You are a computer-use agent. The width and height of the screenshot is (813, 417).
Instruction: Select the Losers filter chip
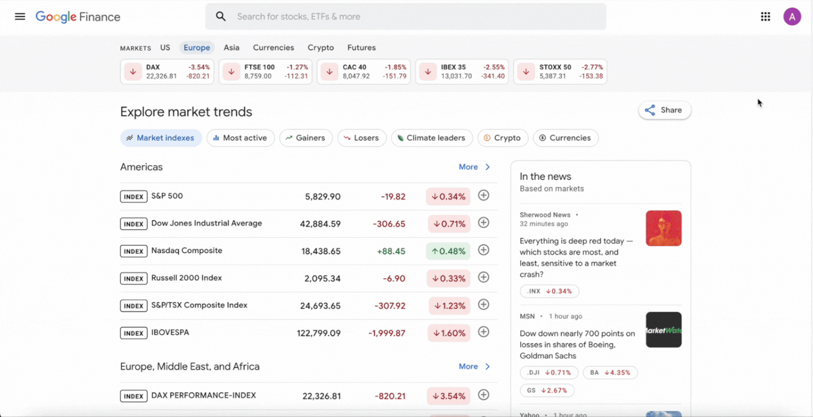click(x=362, y=138)
